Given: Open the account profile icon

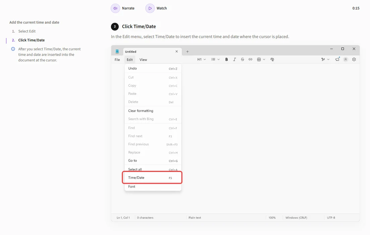Looking at the screenshot, I should pyautogui.click(x=346, y=59).
